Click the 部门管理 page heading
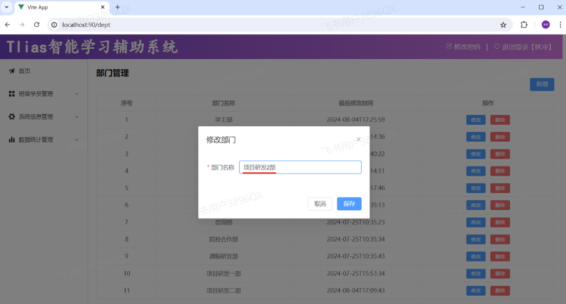Viewport: 566px width, 304px height. coord(112,73)
